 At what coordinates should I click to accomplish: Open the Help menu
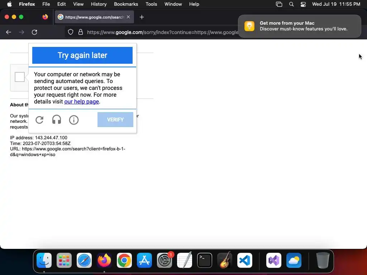[x=194, y=4]
